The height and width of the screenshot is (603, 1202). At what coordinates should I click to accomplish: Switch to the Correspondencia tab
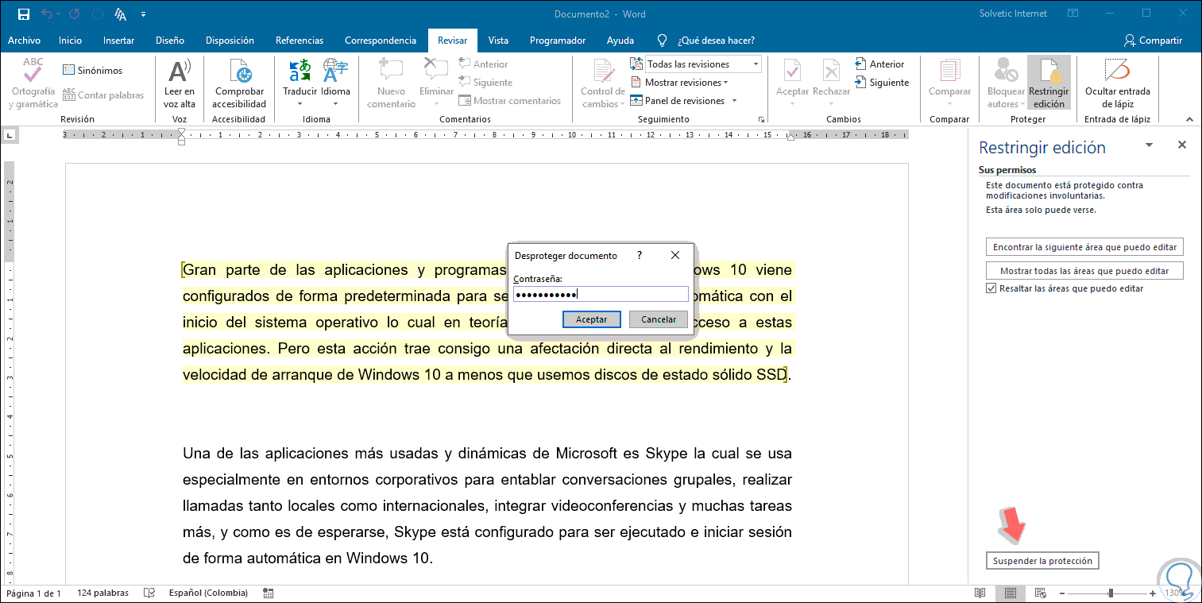[x=381, y=41]
